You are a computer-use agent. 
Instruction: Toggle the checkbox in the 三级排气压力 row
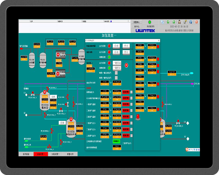131,135
